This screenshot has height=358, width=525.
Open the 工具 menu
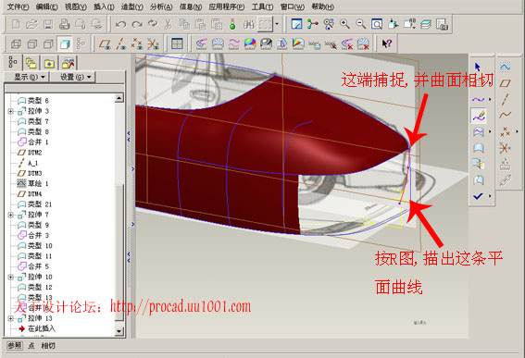click(x=262, y=6)
